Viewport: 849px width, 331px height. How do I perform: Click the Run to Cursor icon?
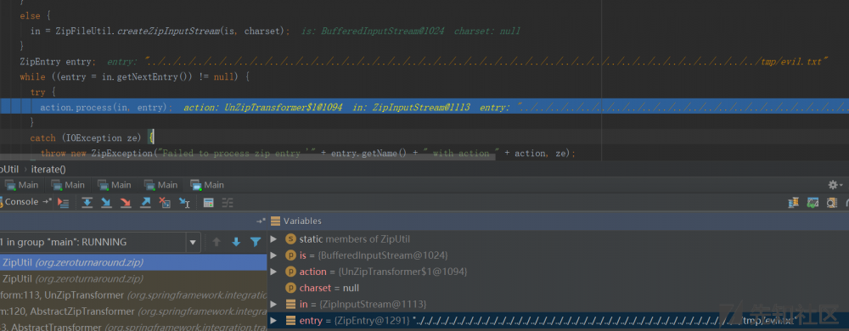pyautogui.click(x=184, y=202)
